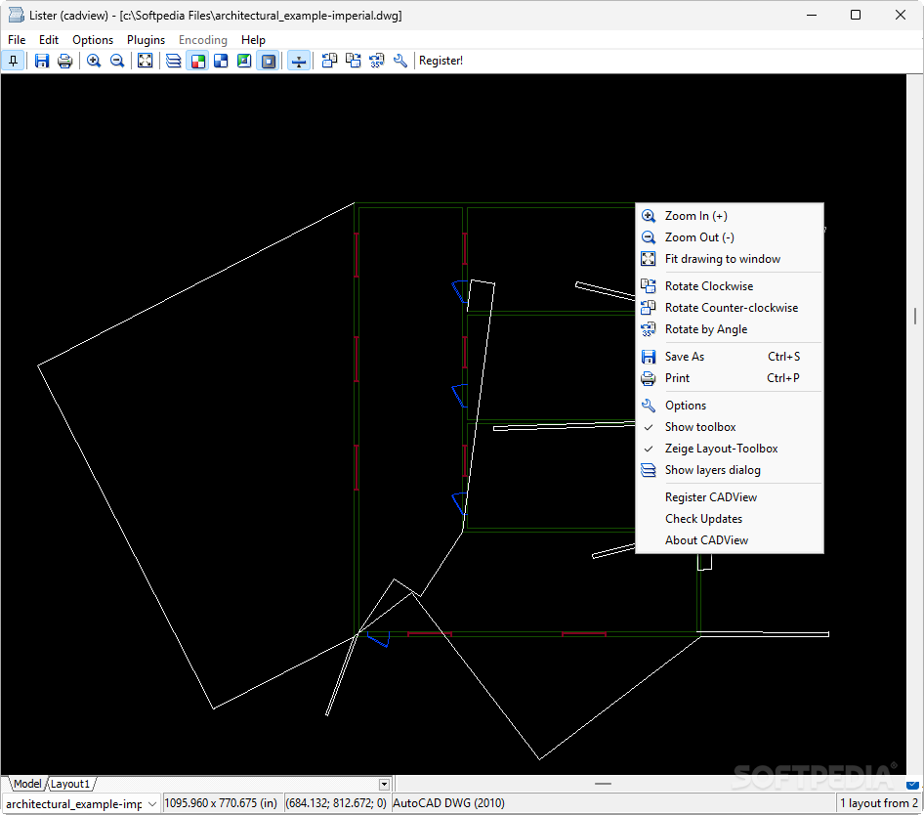Click the Save (floppy disk) toolbar icon
The image size is (924, 815).
pos(41,61)
